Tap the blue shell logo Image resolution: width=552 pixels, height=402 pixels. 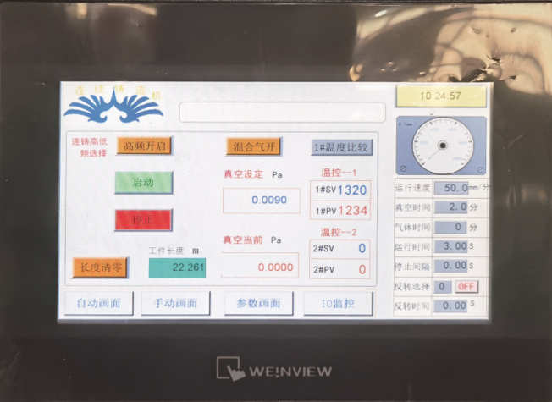113,107
